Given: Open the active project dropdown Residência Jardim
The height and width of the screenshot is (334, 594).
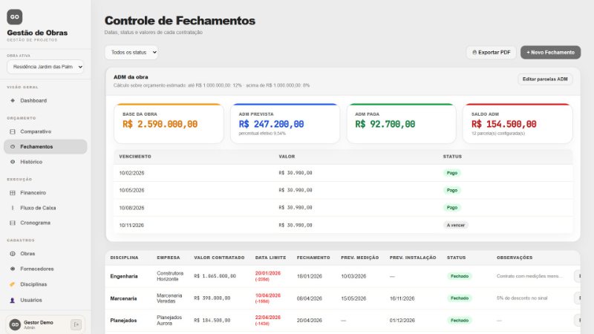Looking at the screenshot, I should 45,67.
